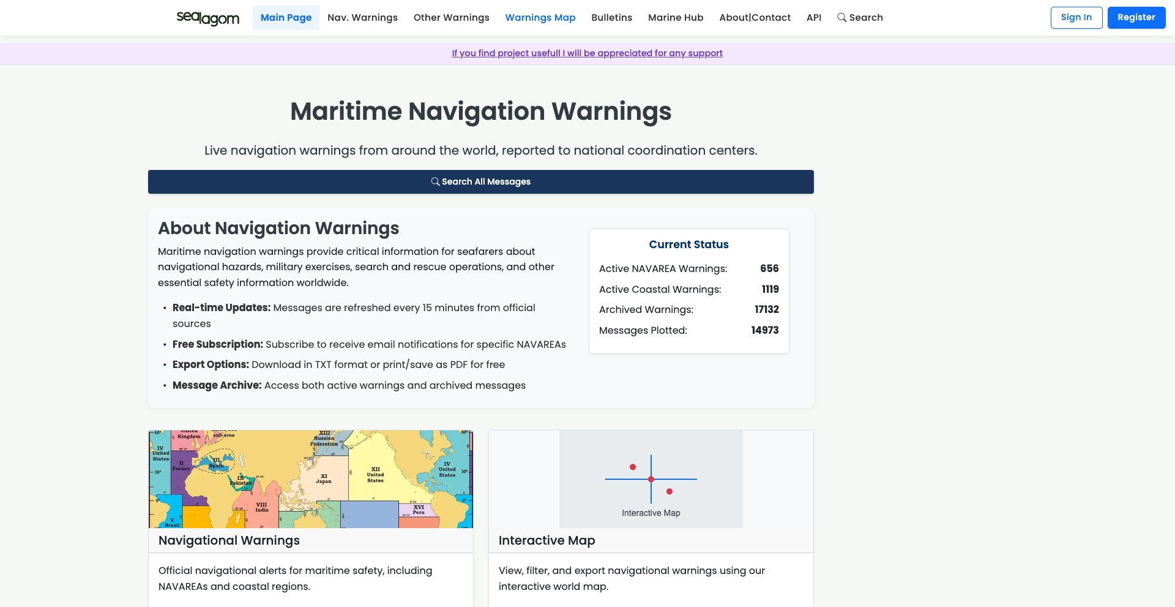Open the NAVAREA world map thumbnail
This screenshot has width=1175, height=607.
(310, 479)
